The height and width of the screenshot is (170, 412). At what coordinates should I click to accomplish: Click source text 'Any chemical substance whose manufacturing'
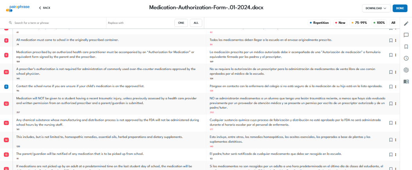click(107, 122)
